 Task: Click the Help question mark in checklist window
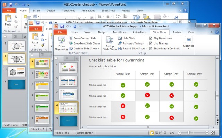click(216, 32)
